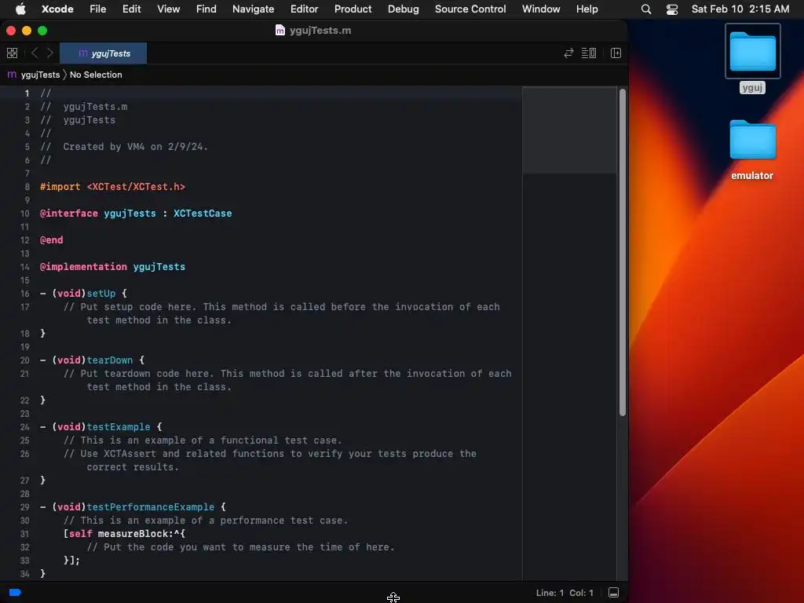Image resolution: width=804 pixels, height=603 pixels.
Task: Click line number 10 in gutter
Action: click(x=24, y=214)
